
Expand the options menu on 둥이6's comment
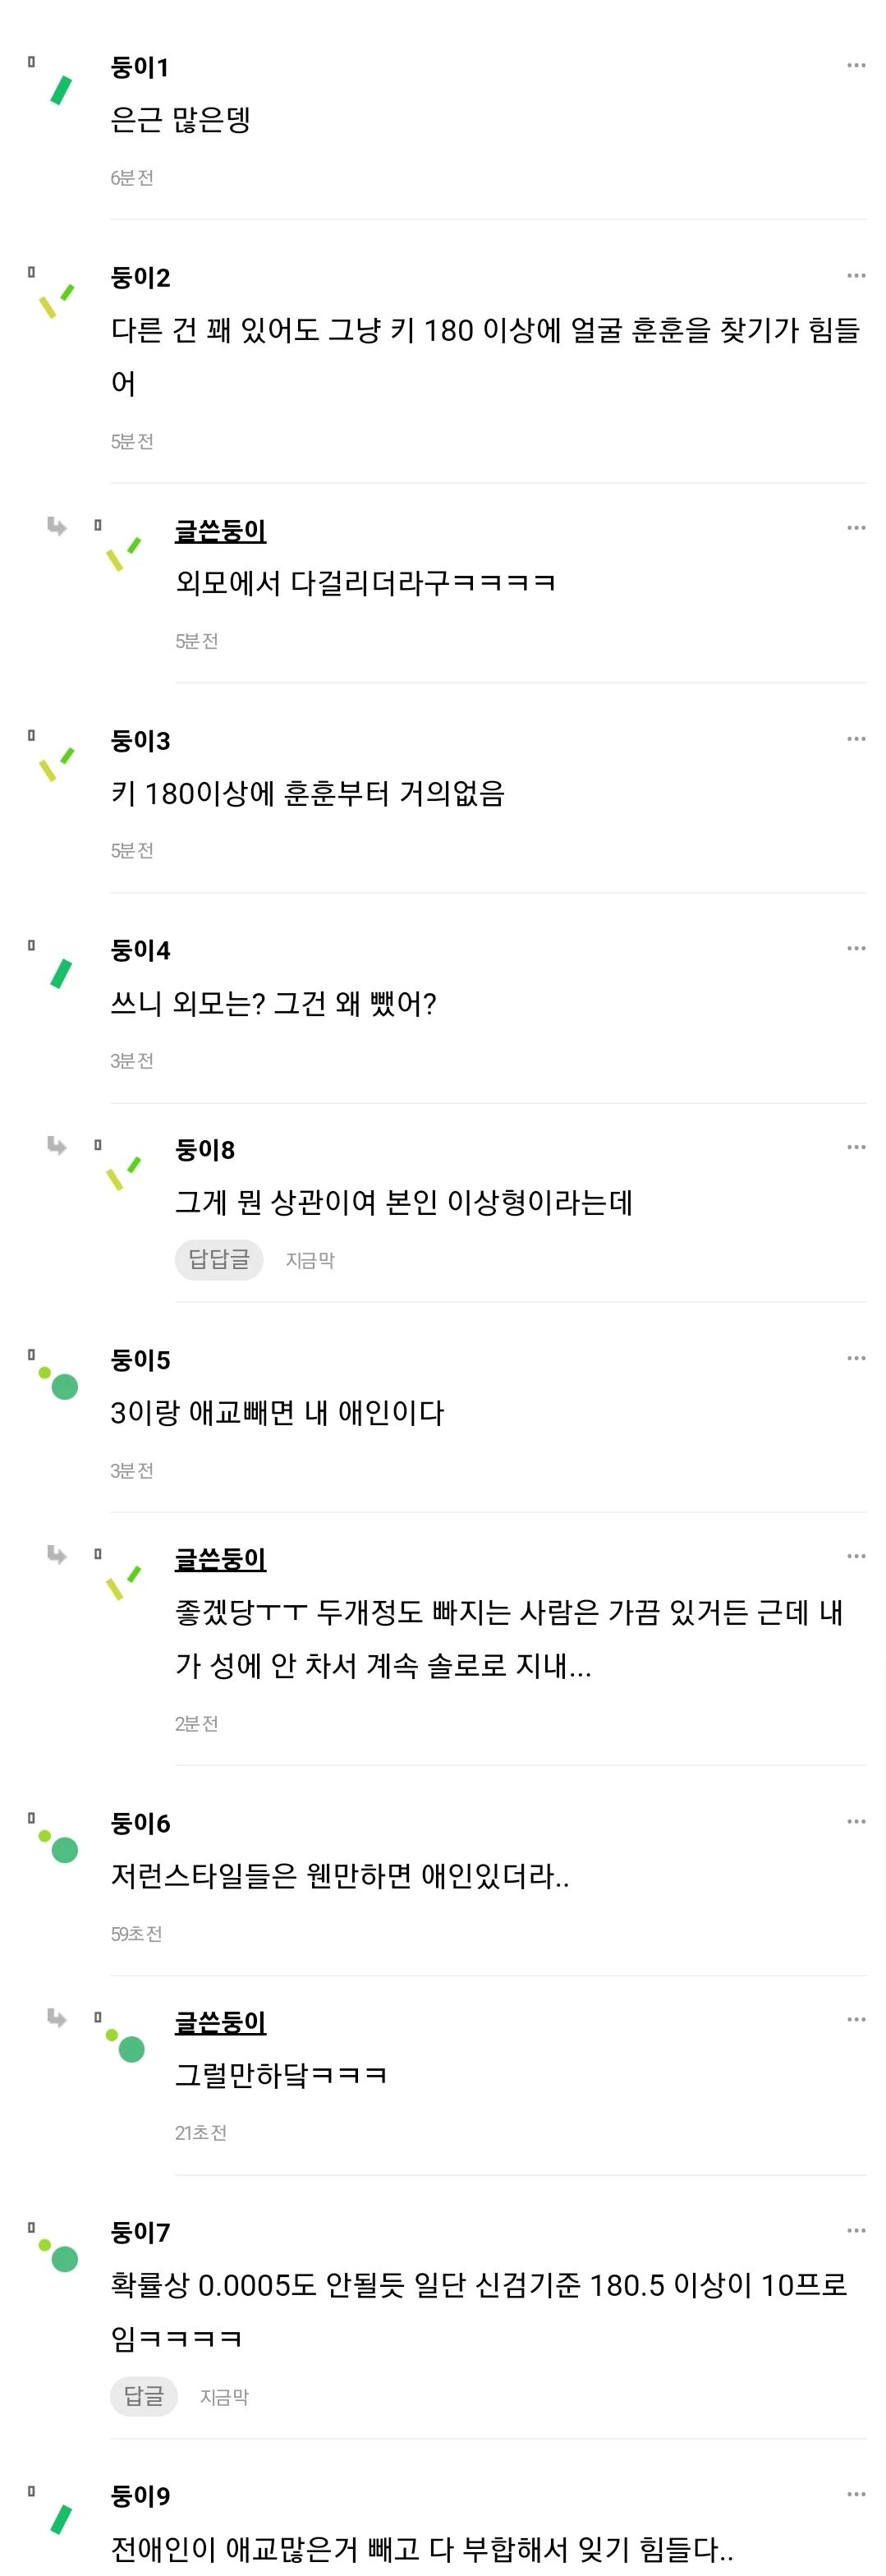click(x=856, y=1823)
